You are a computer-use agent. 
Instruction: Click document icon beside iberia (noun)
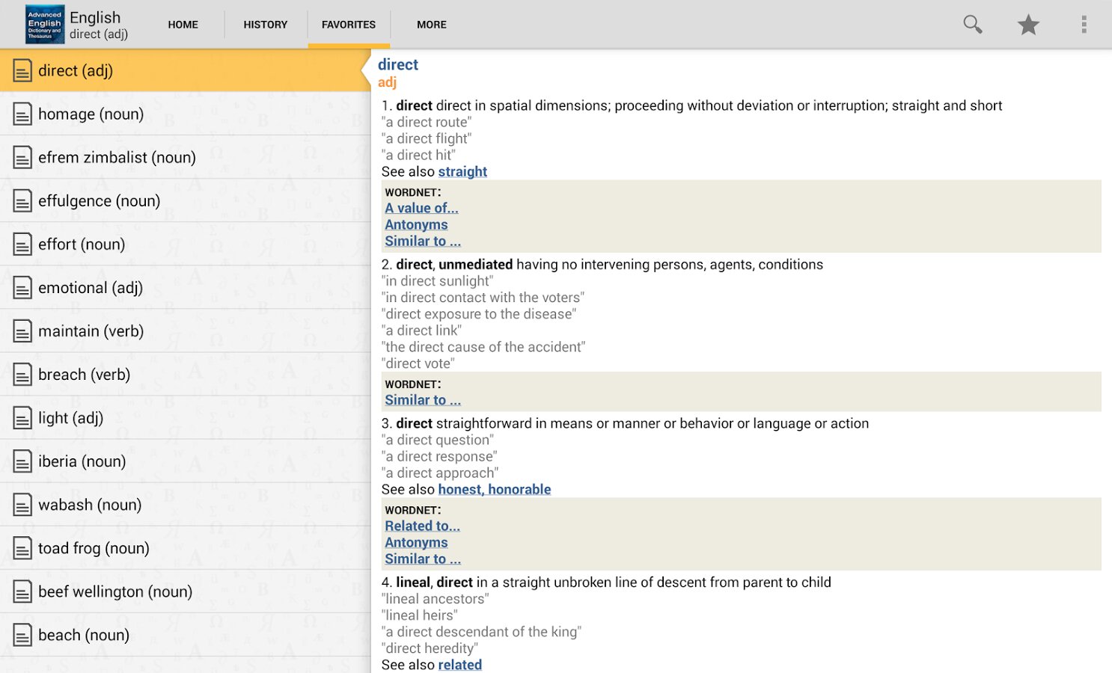[22, 461]
